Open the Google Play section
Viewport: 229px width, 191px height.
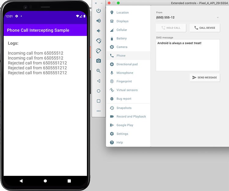128,125
